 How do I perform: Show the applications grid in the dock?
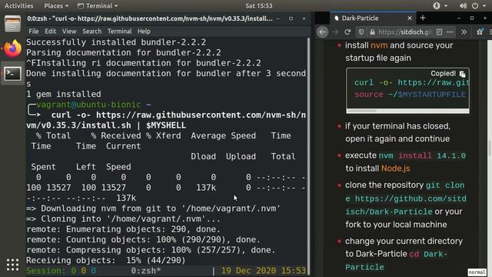coord(12,265)
